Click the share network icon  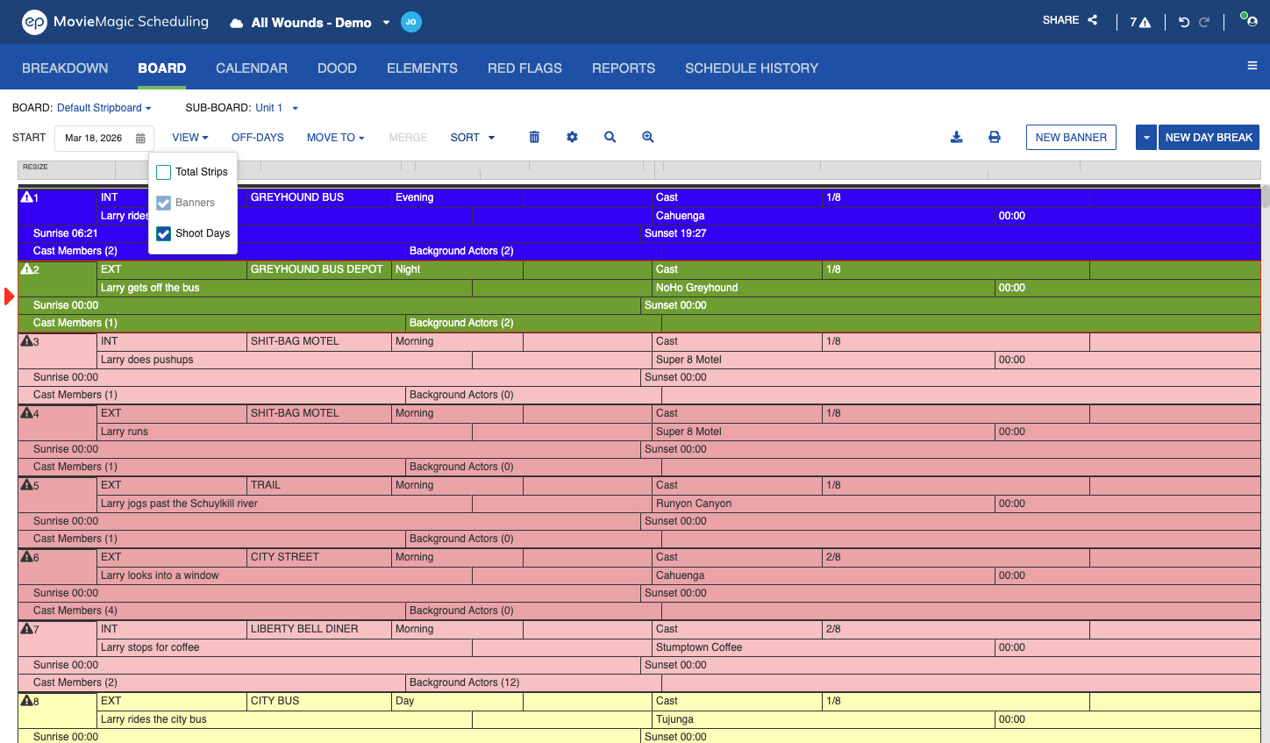(x=1093, y=19)
